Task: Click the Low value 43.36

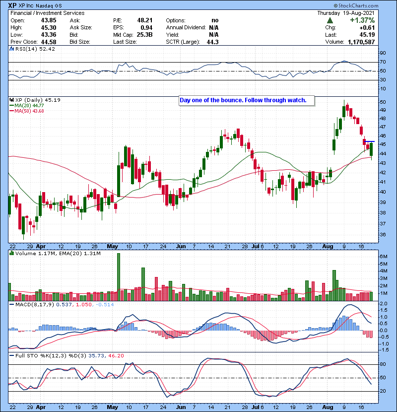Action: coord(49,35)
